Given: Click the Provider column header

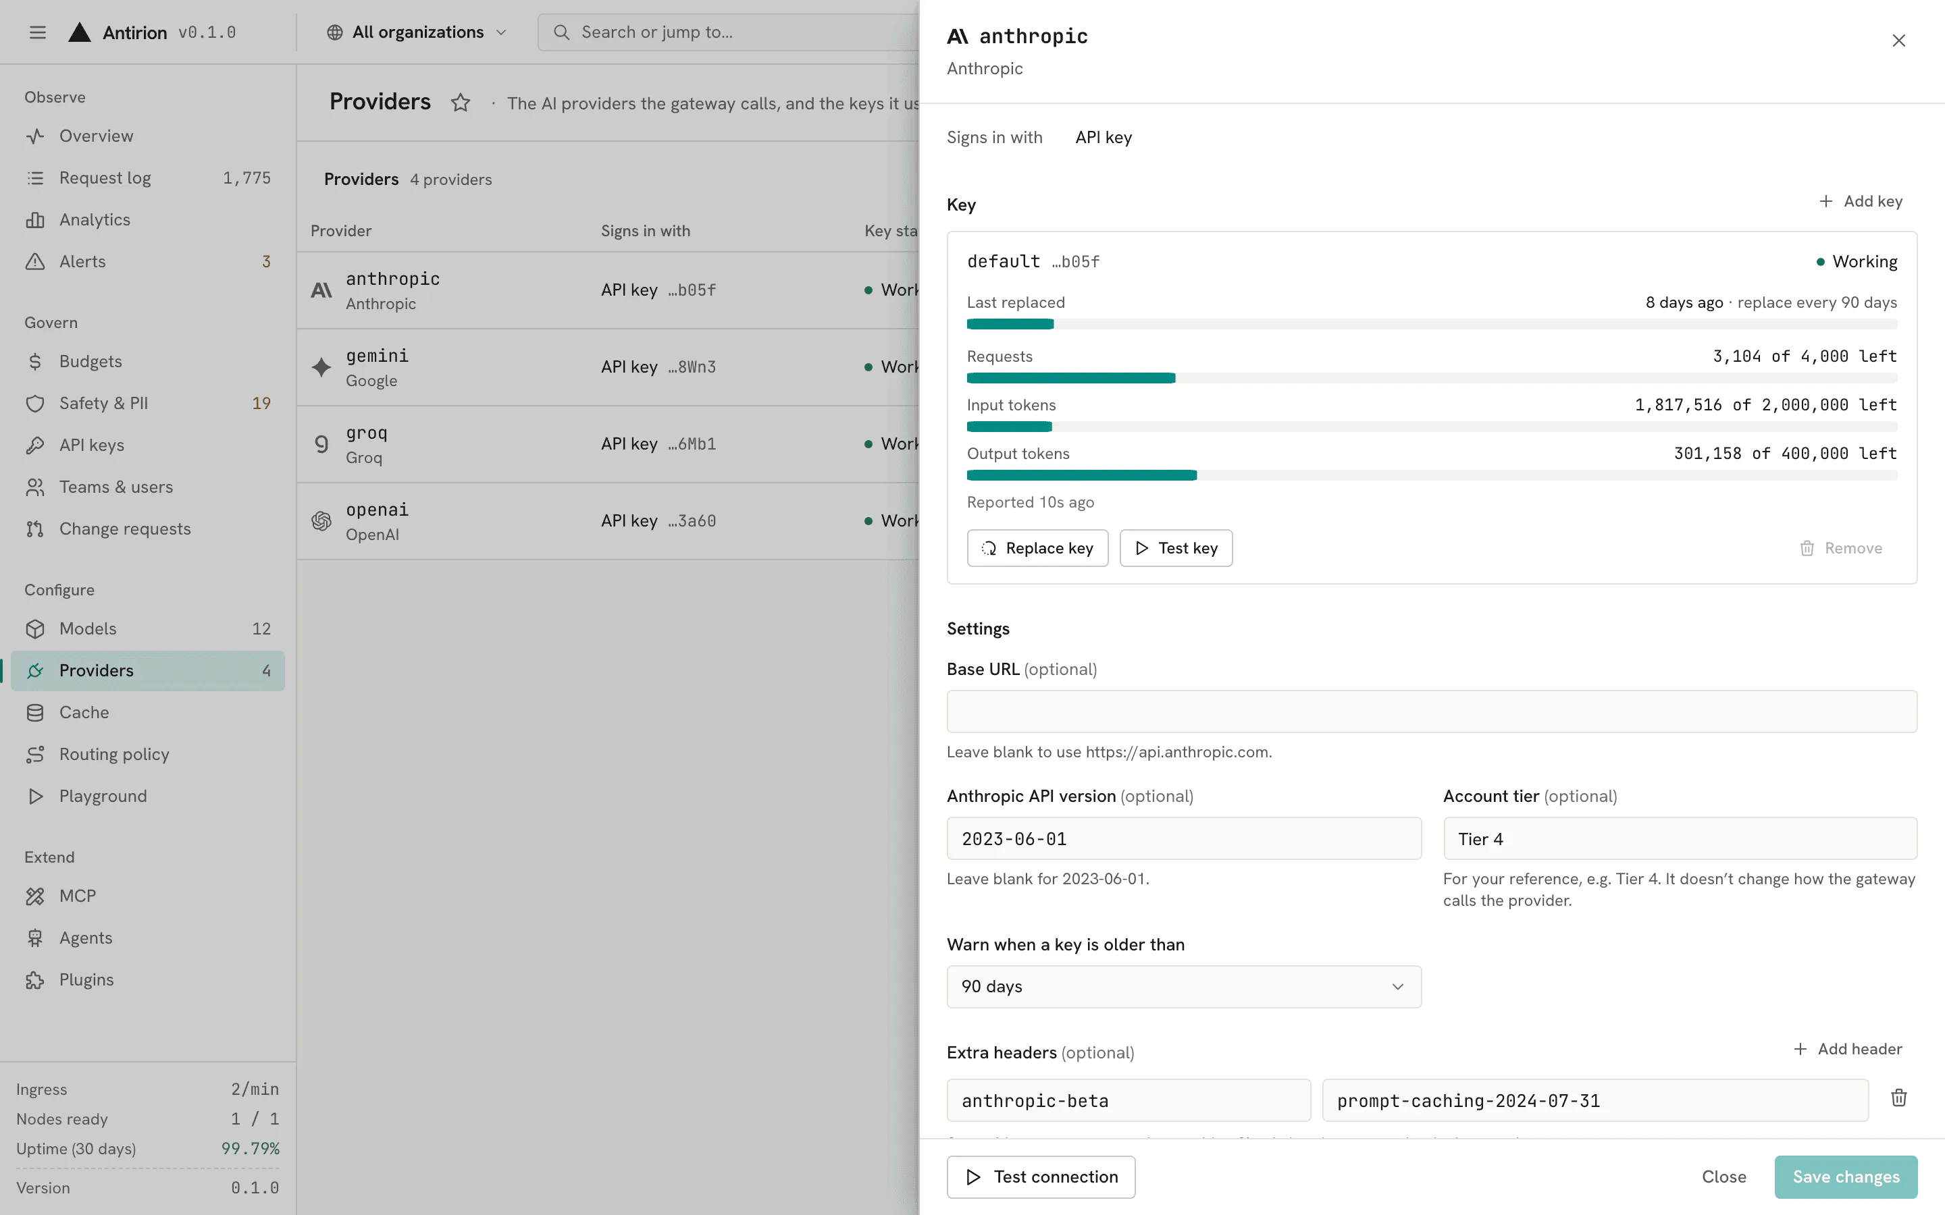Looking at the screenshot, I should pos(341,231).
